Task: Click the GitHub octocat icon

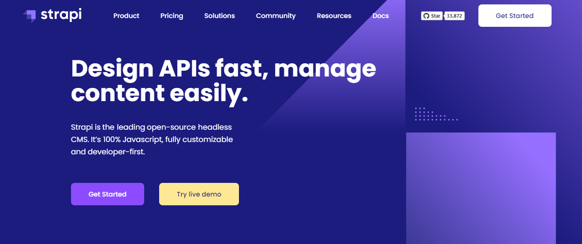Action: point(426,16)
